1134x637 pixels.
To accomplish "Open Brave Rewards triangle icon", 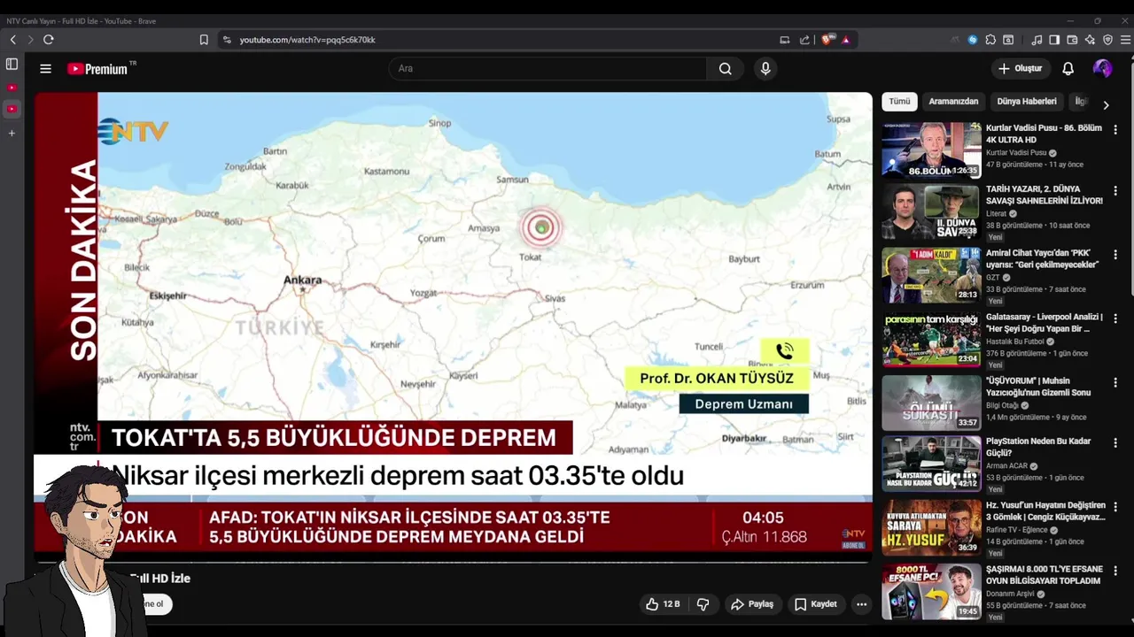I will click(846, 40).
